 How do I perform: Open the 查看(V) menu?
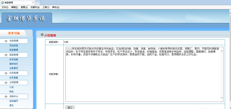tap(24, 7)
